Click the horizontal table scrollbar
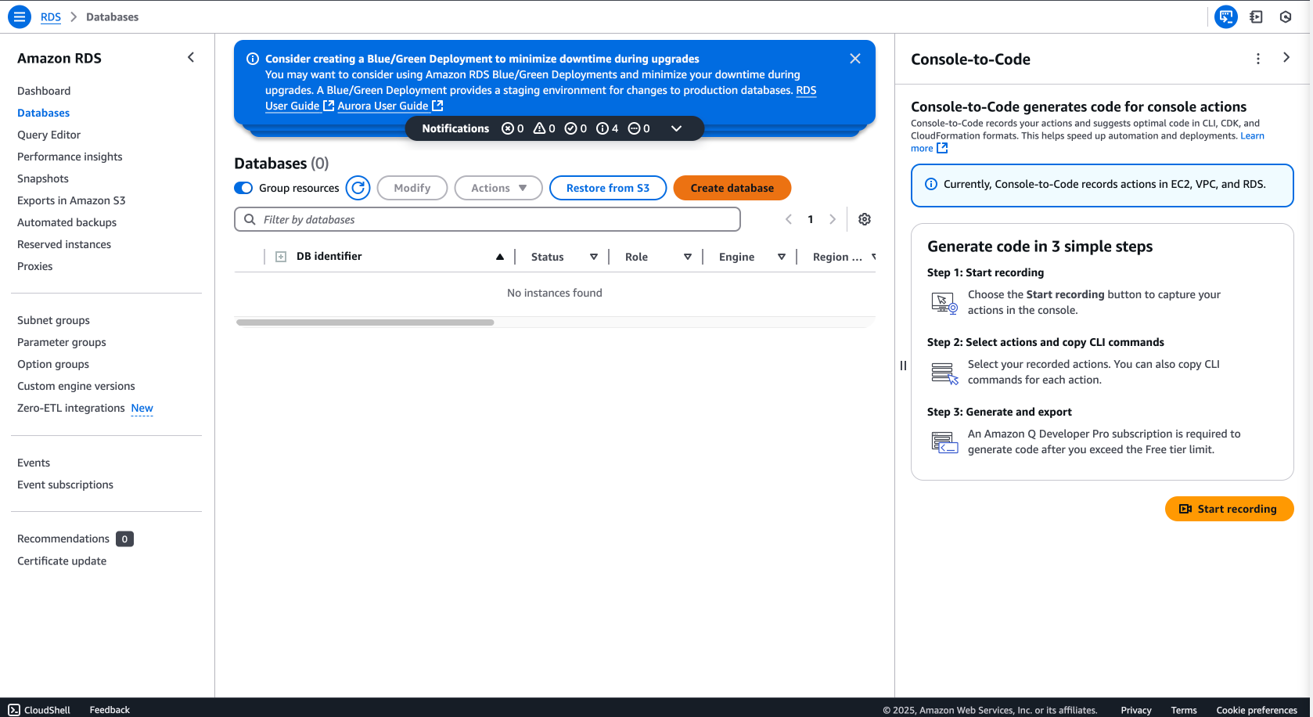This screenshot has height=717, width=1313. pyautogui.click(x=365, y=322)
